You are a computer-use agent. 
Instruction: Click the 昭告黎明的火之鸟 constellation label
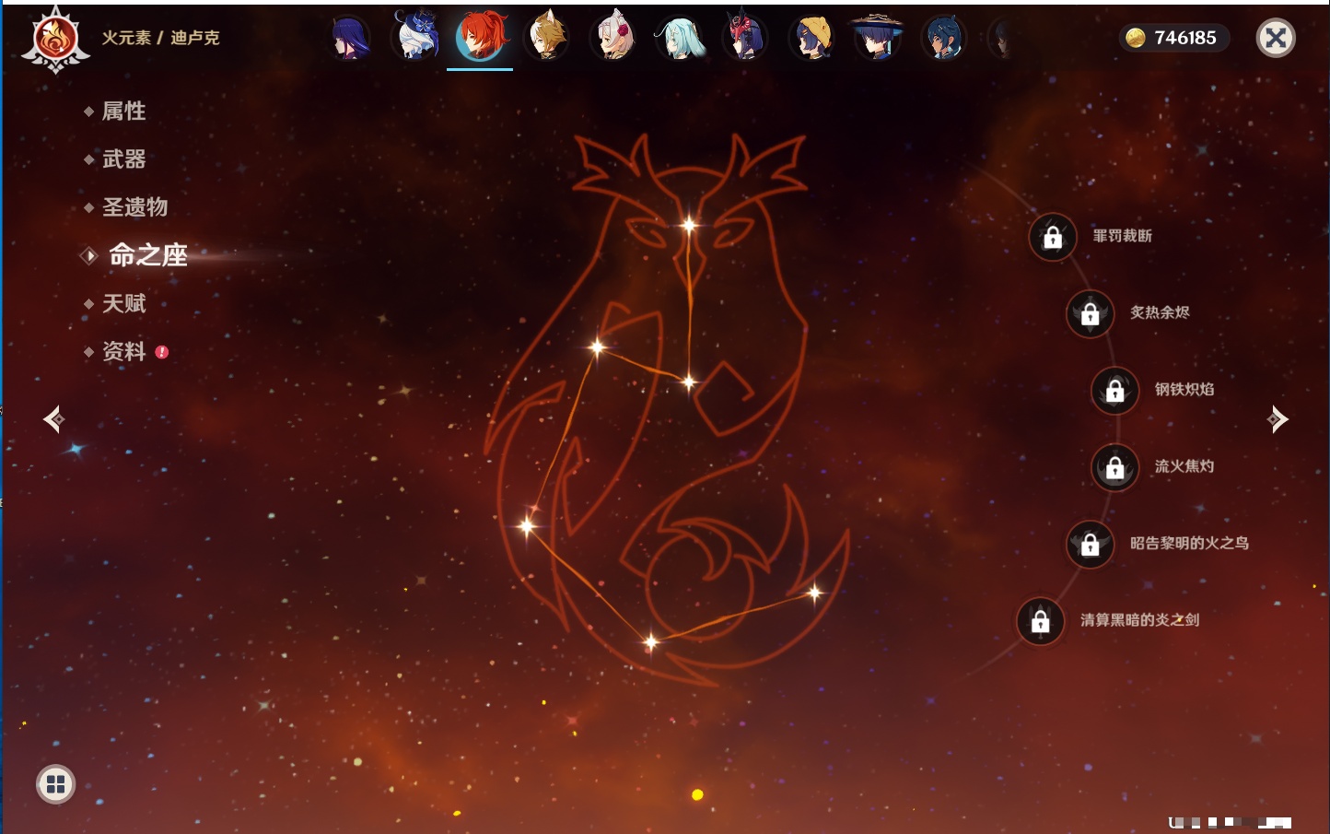point(1189,543)
